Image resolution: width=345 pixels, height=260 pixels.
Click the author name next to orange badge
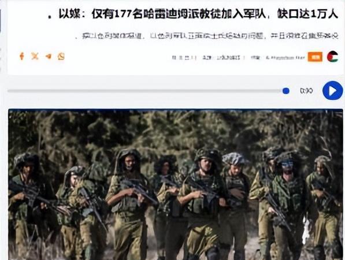[x=285, y=58]
